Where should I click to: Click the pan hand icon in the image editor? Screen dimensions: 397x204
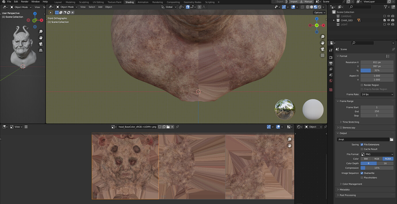coord(289,145)
